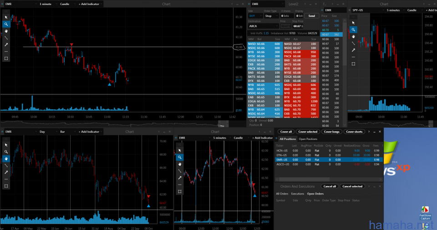
Task: Select trend line tool in EMR 5-minute chart
Action: 180,171
